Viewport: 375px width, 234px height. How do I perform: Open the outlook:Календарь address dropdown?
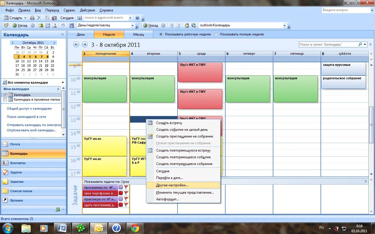[284, 25]
